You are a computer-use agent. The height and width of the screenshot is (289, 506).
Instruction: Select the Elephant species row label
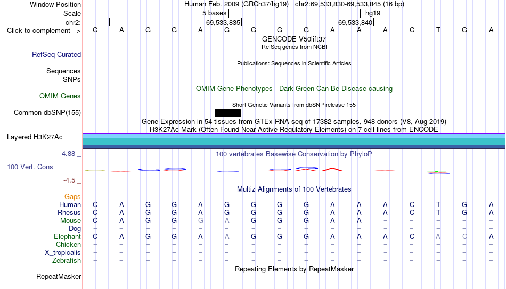tap(68, 236)
